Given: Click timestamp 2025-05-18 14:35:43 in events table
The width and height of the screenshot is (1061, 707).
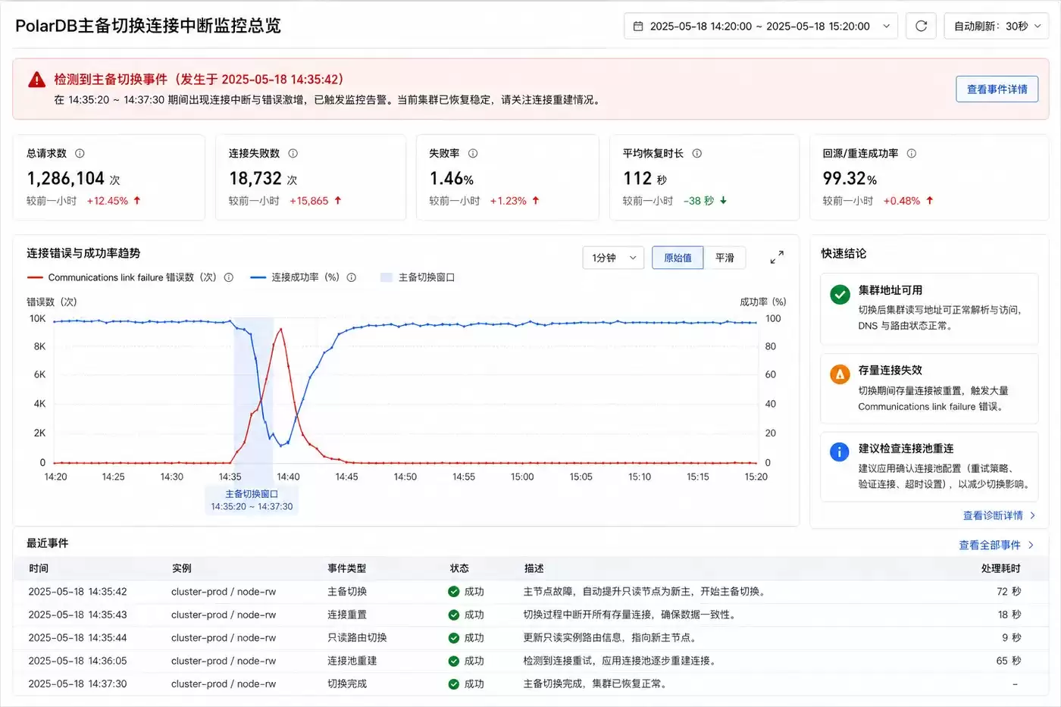Looking at the screenshot, I should (78, 615).
